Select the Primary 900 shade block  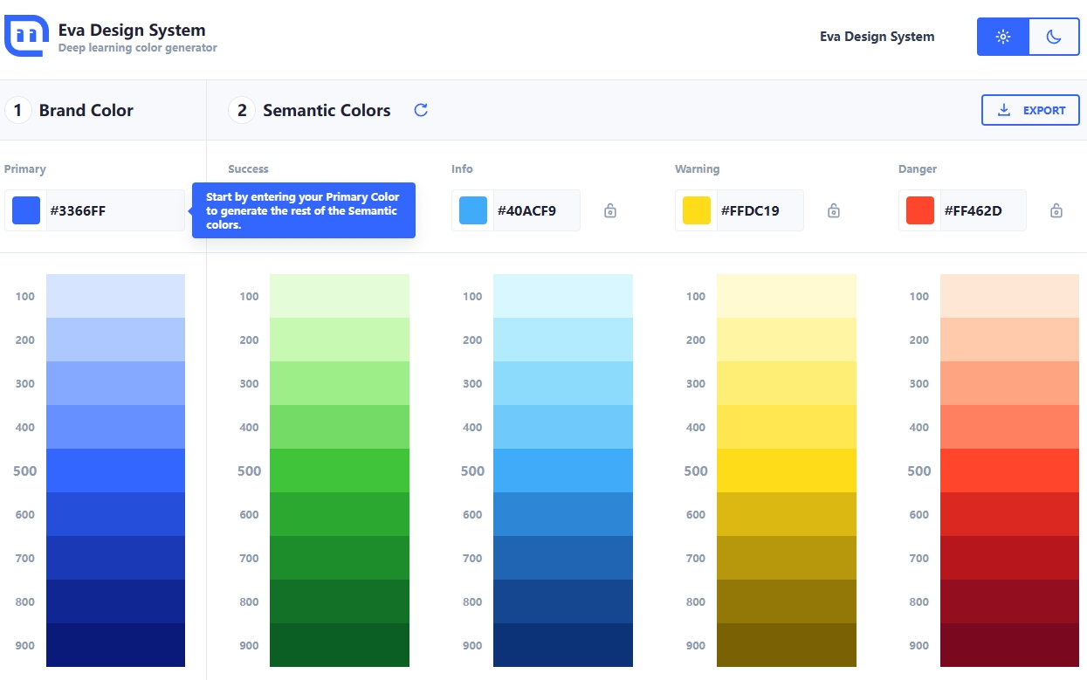(x=115, y=645)
